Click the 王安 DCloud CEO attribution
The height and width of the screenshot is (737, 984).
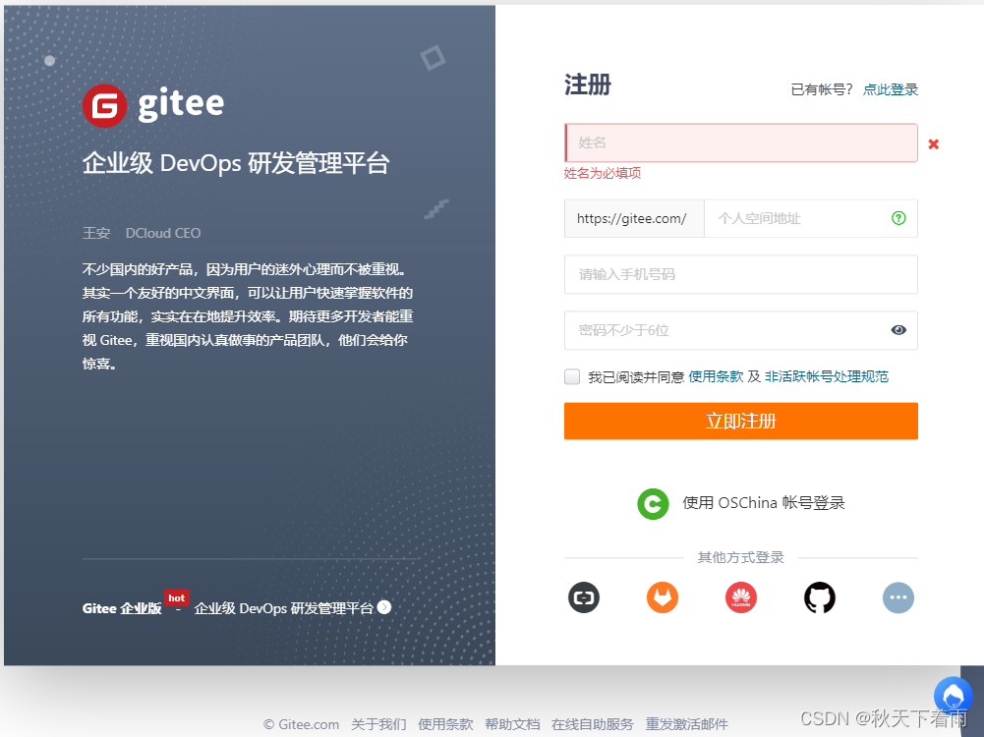click(142, 233)
